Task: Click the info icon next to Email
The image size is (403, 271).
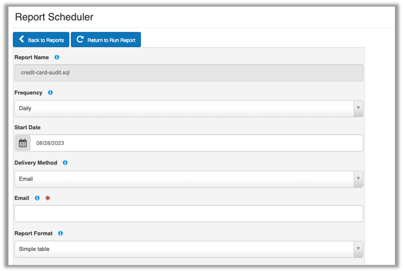Action: pyautogui.click(x=37, y=198)
